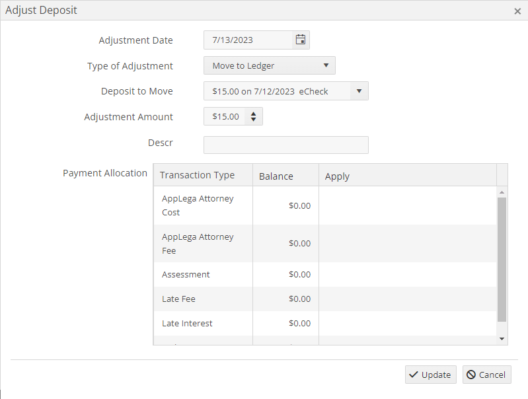Increase the Adjustment Amount with up arrow
Image resolution: width=528 pixels, height=399 pixels.
253,114
